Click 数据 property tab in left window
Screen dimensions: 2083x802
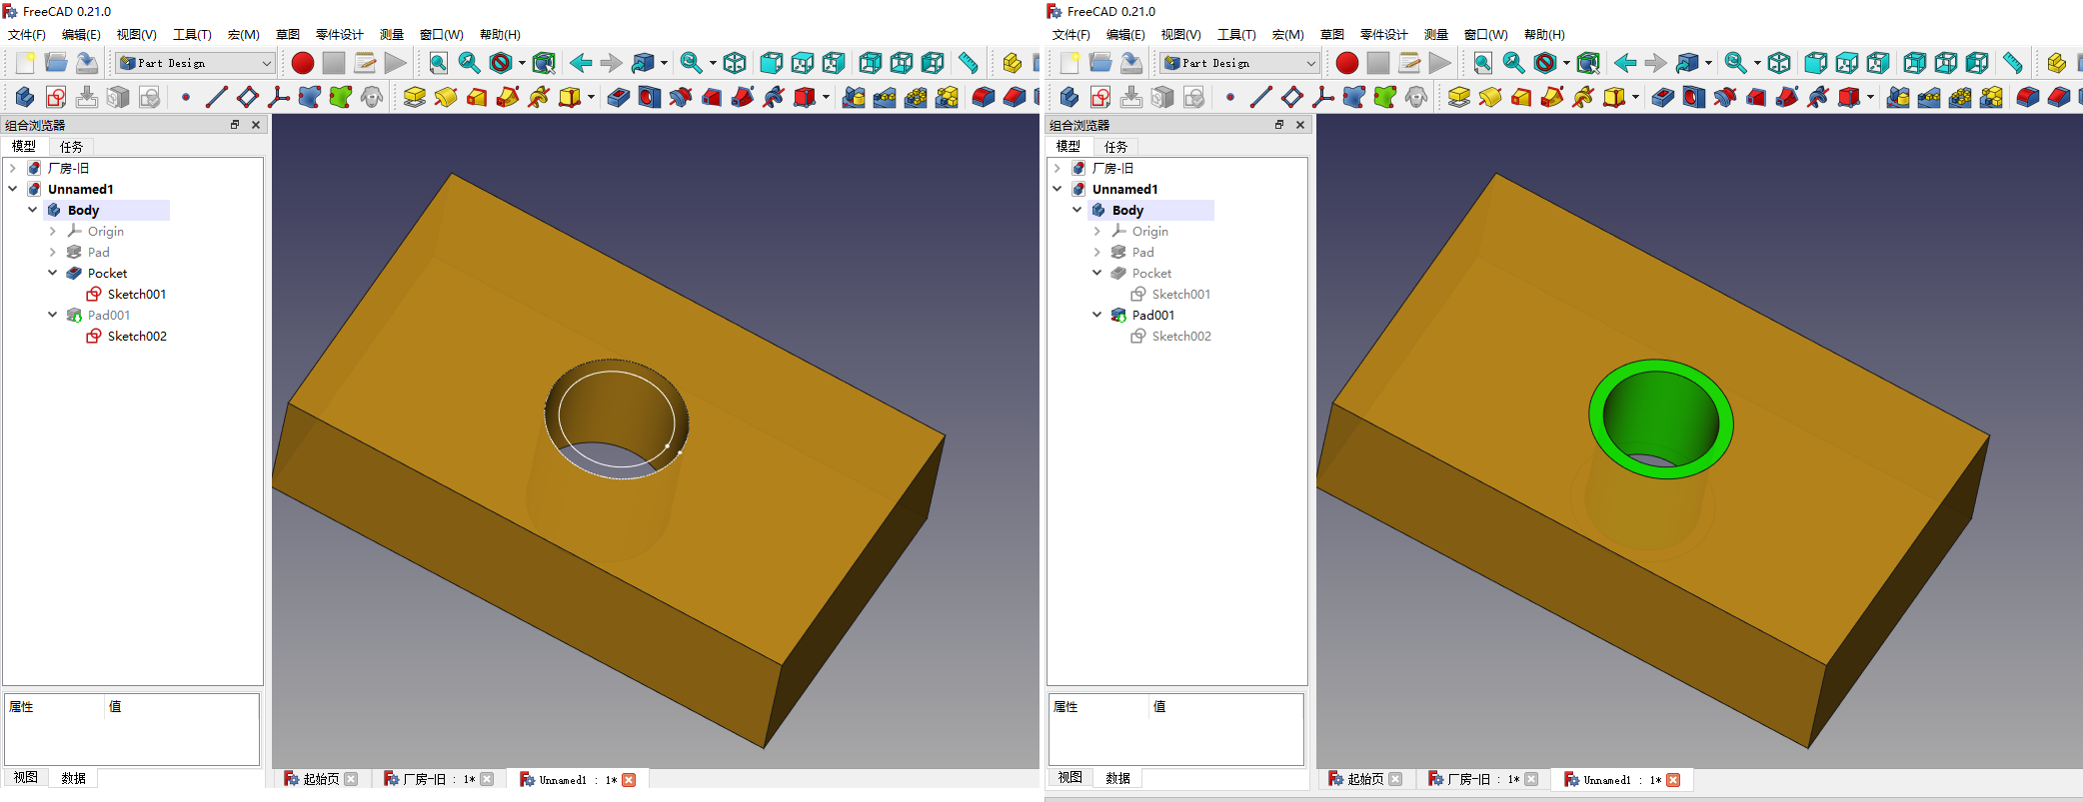[73, 778]
